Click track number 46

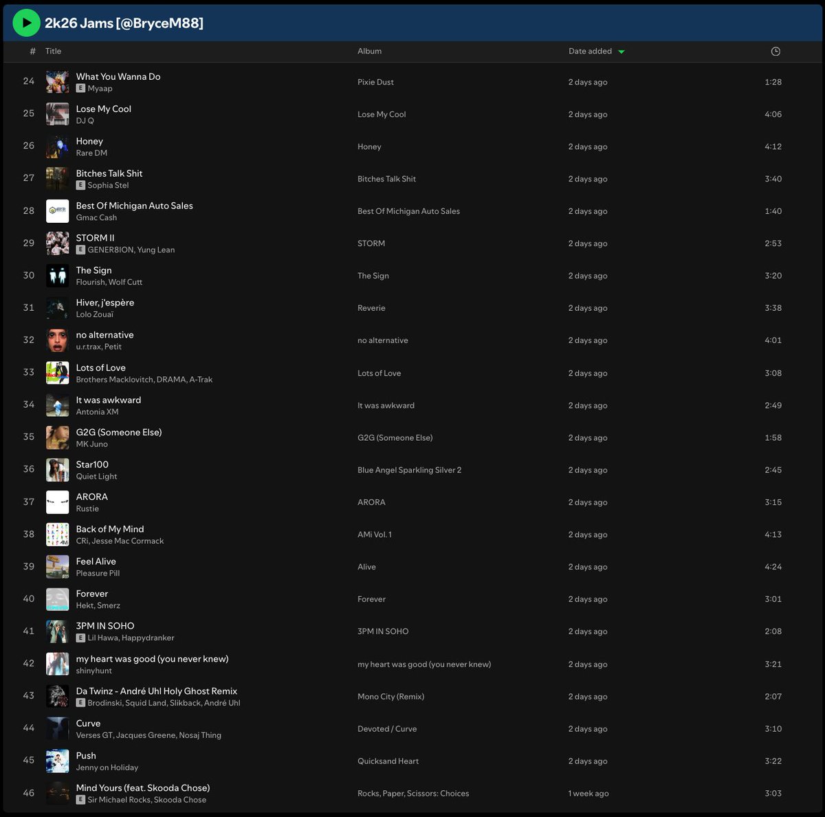click(x=29, y=793)
